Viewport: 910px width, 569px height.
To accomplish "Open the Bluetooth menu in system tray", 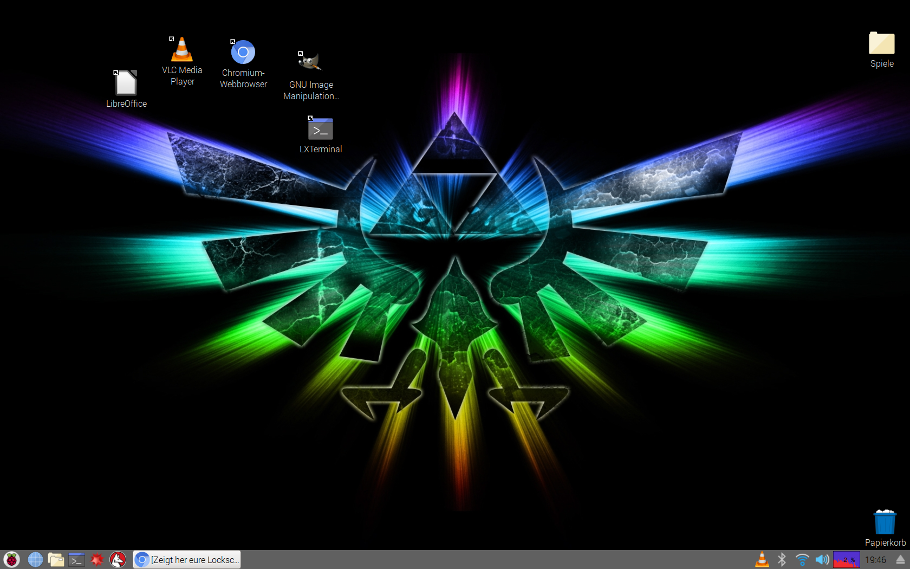I will pos(782,559).
